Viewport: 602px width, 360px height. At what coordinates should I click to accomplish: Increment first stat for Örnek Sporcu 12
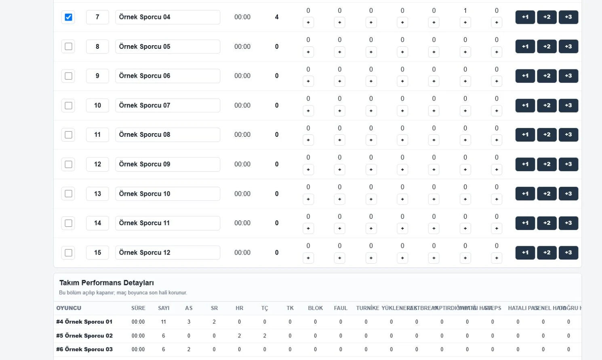(308, 258)
